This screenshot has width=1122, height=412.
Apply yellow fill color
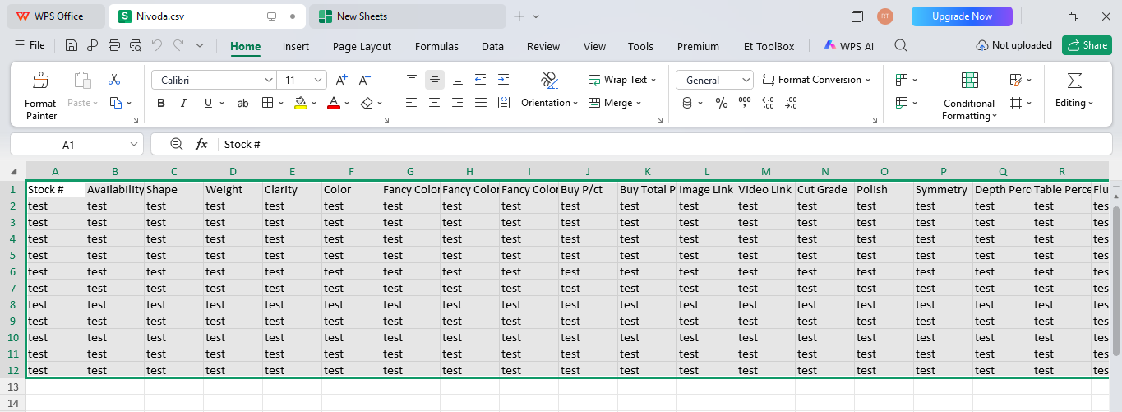tap(300, 103)
